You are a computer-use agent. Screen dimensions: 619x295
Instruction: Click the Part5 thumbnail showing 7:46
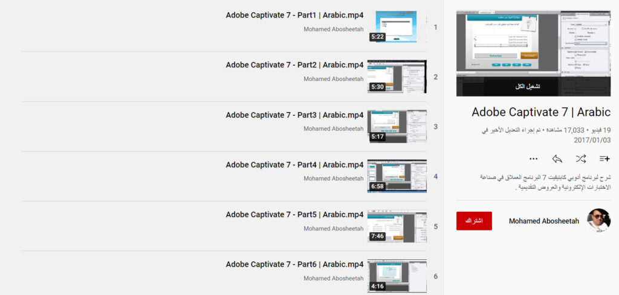(397, 226)
